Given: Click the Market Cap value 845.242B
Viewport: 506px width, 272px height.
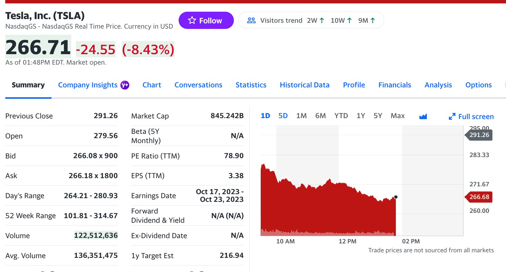Looking at the screenshot, I should [x=227, y=116].
